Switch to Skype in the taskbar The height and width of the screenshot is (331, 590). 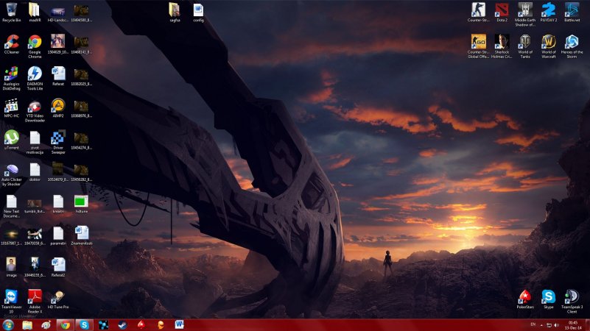[84, 324]
